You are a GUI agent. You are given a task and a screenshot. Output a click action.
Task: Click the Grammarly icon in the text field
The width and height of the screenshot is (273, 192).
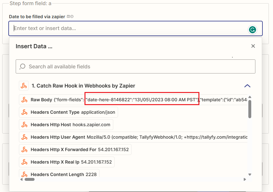pos(253,29)
